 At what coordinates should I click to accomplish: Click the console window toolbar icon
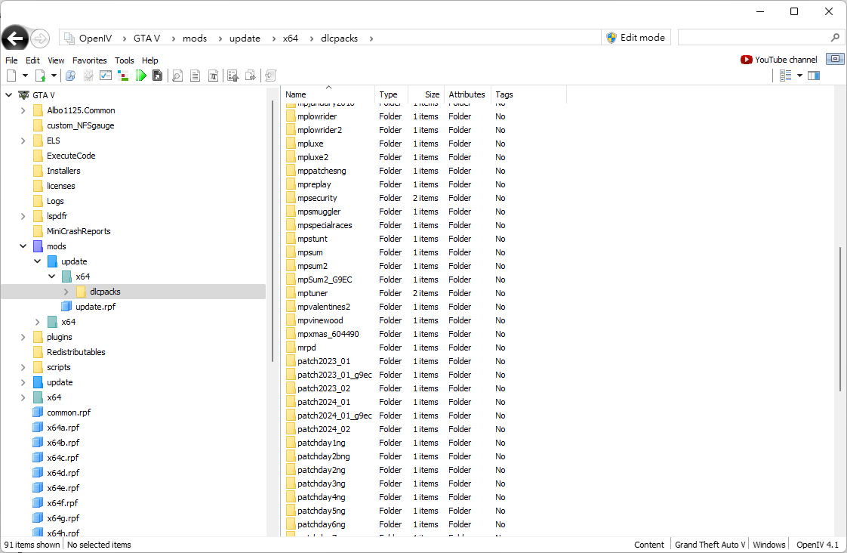point(106,76)
